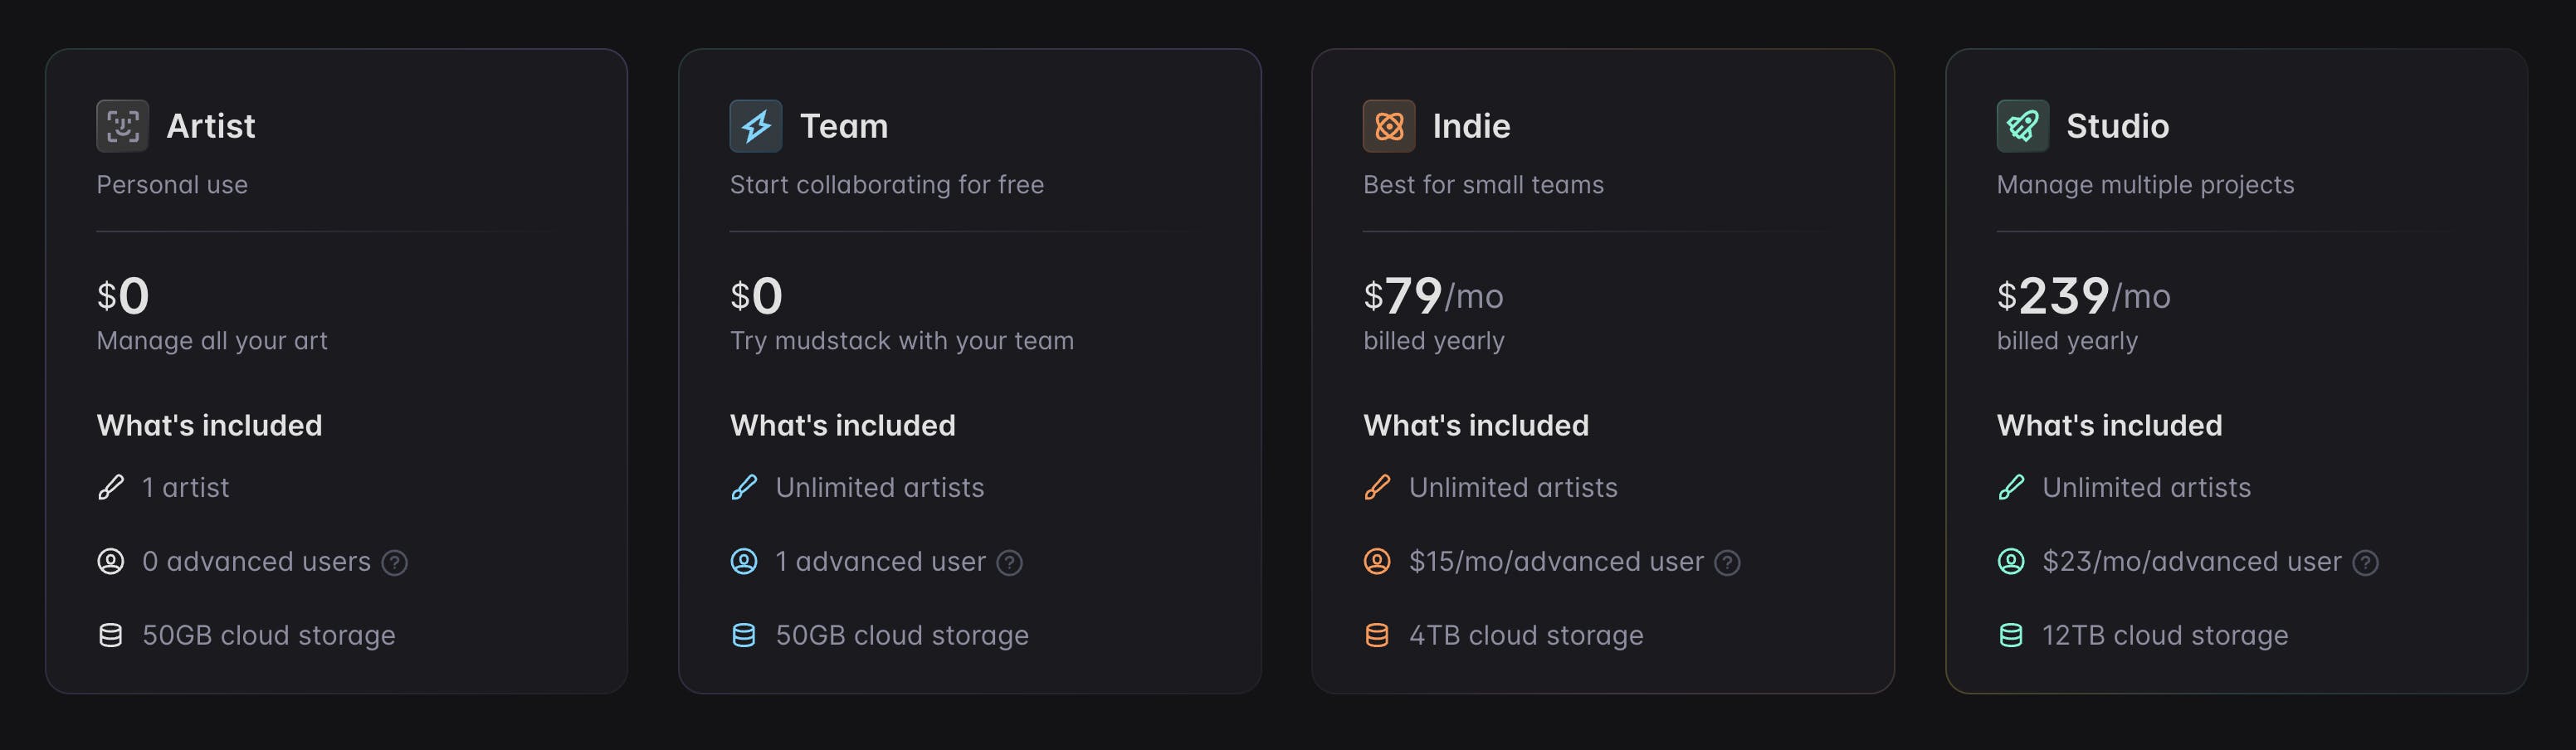Click the blue brush icon by Unlimited artists

(x=744, y=487)
